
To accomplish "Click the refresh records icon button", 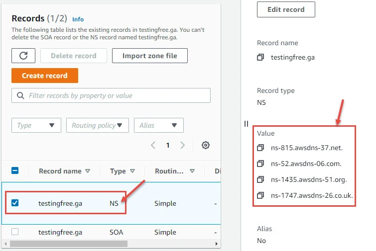I will click(x=23, y=56).
